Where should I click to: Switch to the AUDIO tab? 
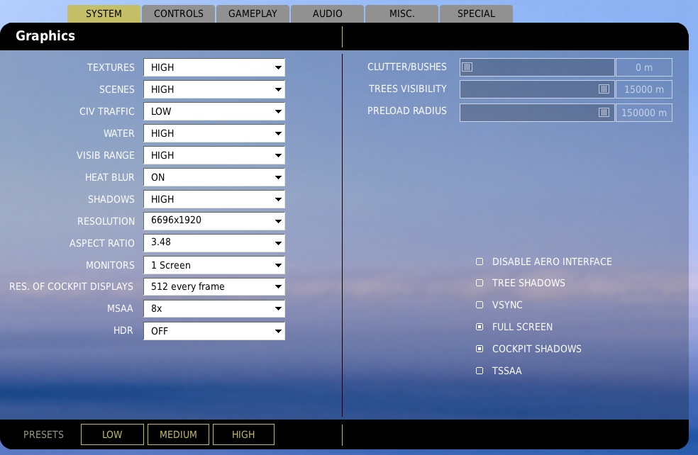pos(327,13)
